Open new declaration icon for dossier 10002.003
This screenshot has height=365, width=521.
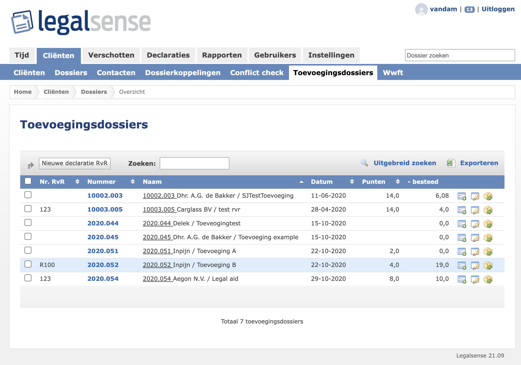tap(462, 196)
